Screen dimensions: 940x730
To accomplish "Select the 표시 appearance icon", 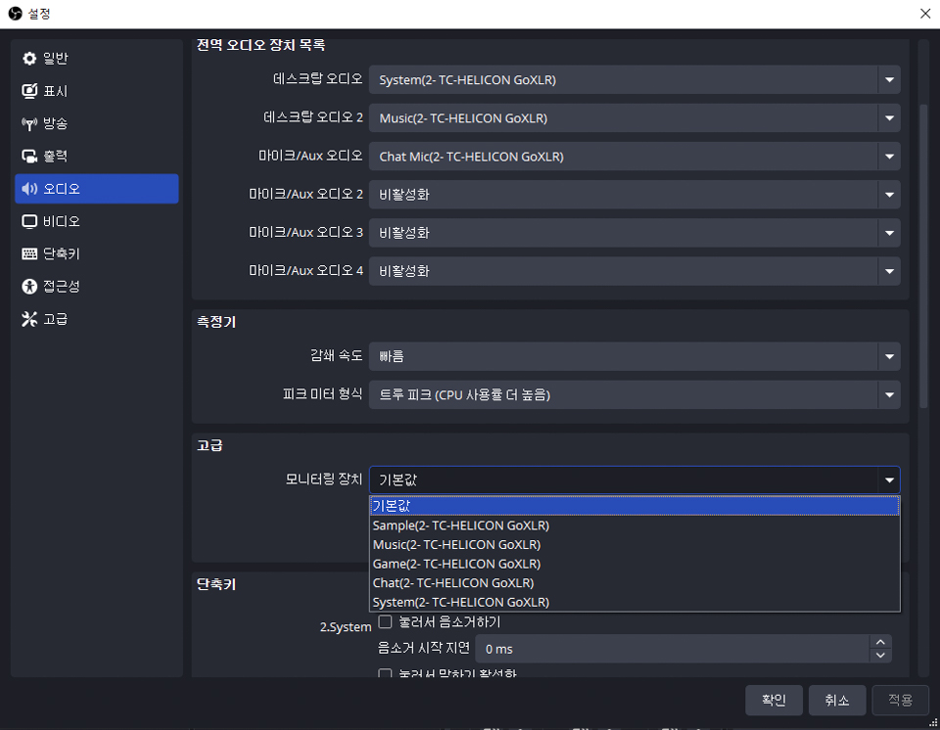I will pos(29,91).
